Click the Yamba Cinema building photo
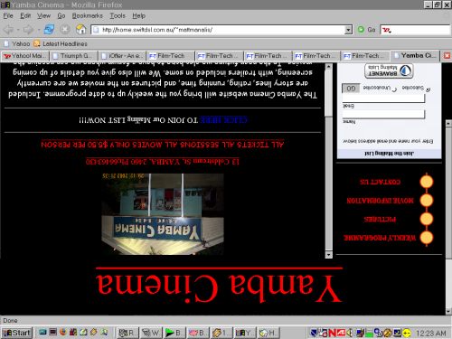The height and width of the screenshot is (339, 452). (x=163, y=214)
